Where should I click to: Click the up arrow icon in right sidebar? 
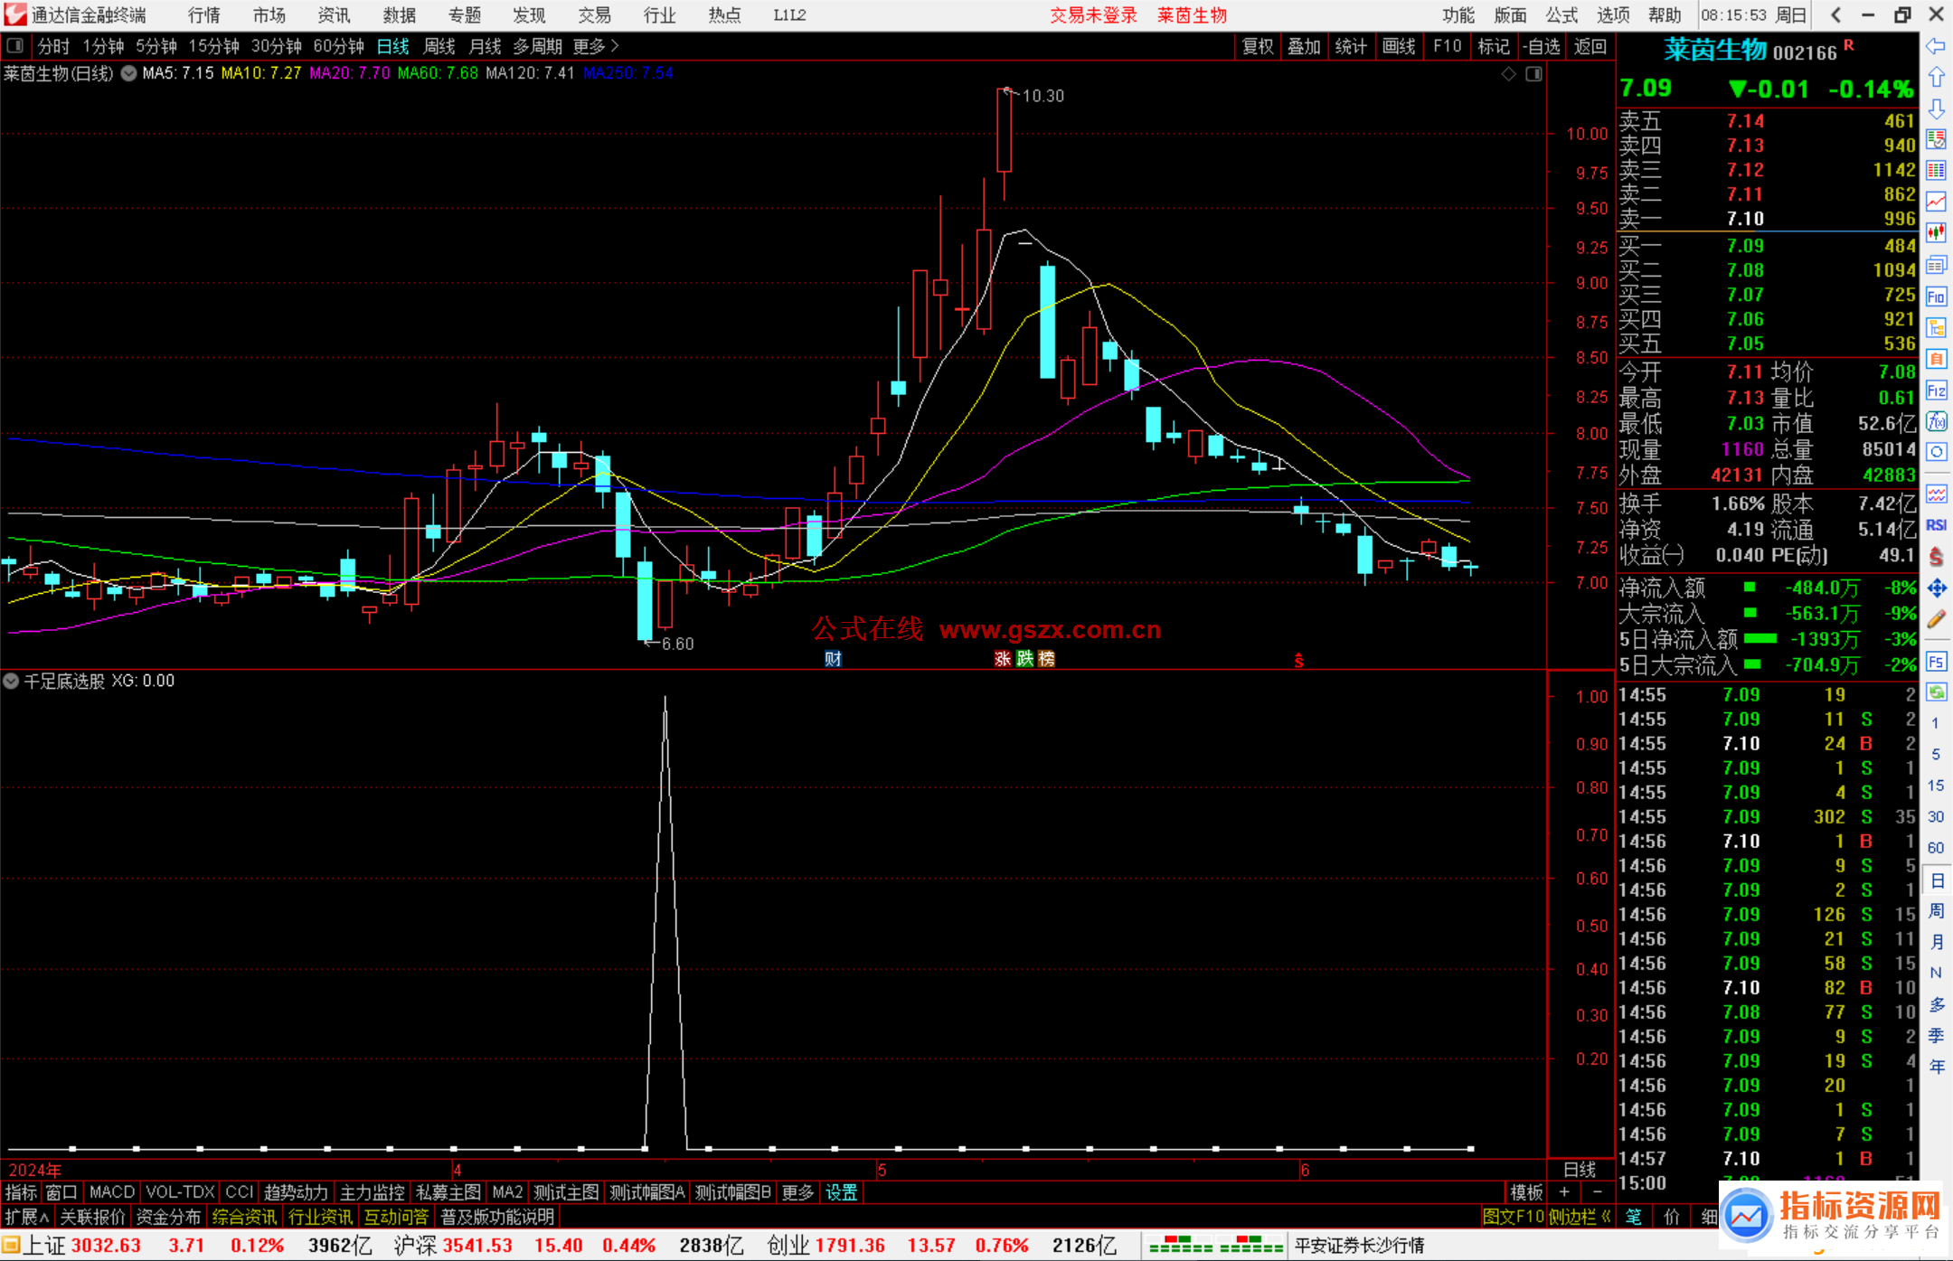1936,78
